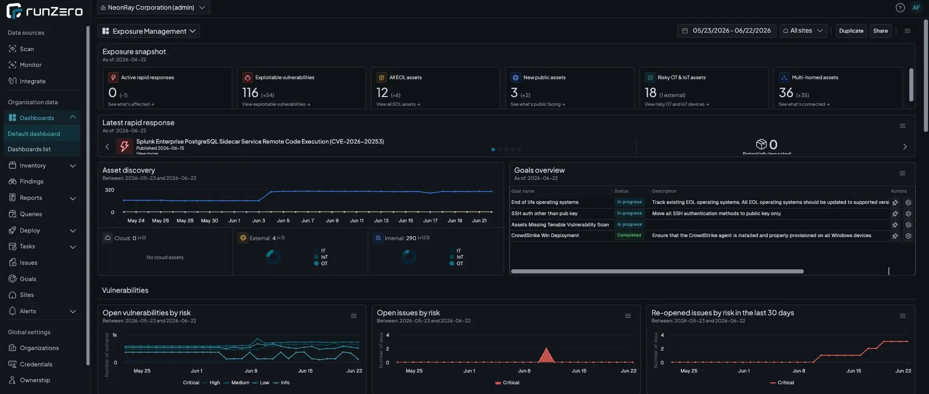The width and height of the screenshot is (929, 394).
Task: Follow View risky OT and IoT devices link
Action: [677, 104]
